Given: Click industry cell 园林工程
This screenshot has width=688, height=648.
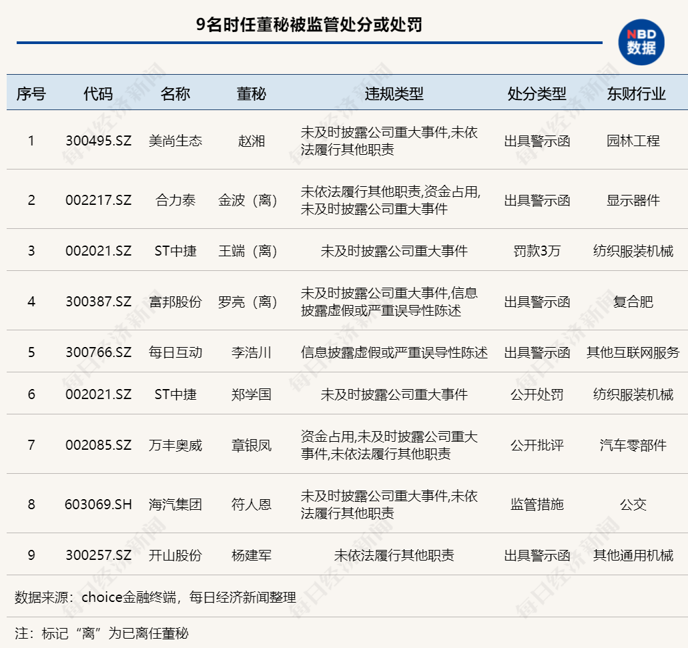Looking at the screenshot, I should (633, 141).
